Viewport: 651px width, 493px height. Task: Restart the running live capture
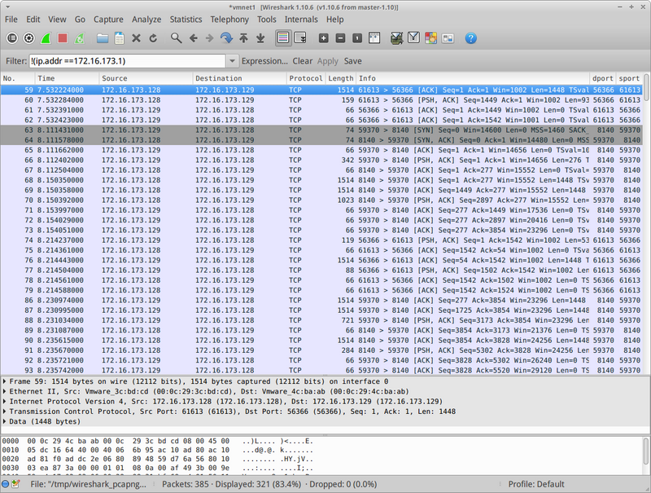[80, 38]
